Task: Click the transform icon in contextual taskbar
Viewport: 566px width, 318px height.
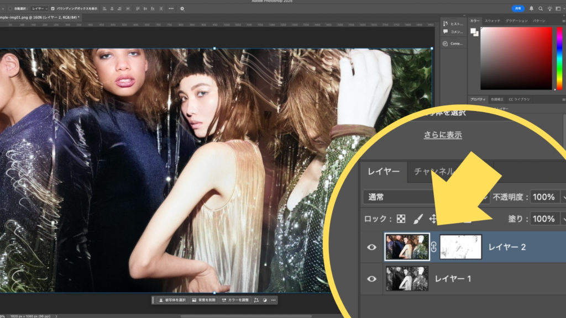Action: tap(256, 300)
